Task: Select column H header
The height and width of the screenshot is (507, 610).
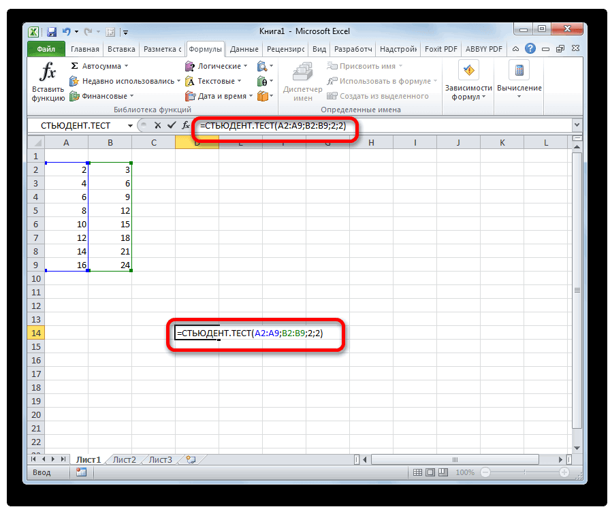Action: click(371, 143)
